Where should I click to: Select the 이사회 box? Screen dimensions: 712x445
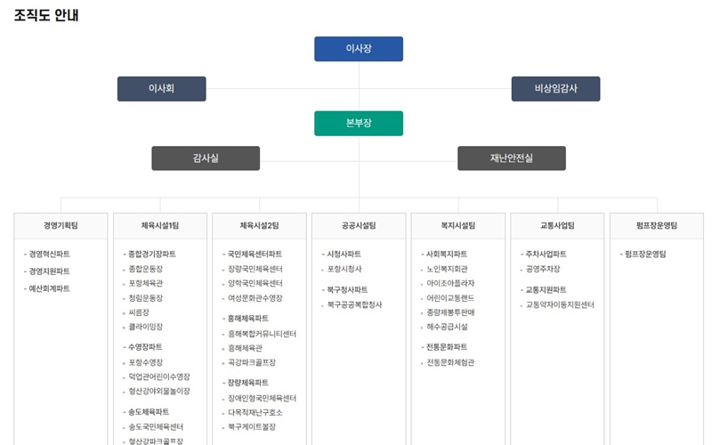pos(161,88)
